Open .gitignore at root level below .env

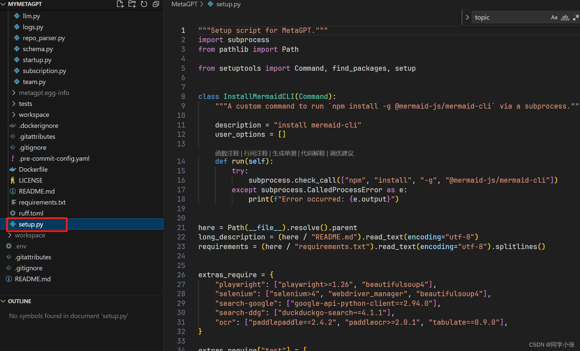29,268
